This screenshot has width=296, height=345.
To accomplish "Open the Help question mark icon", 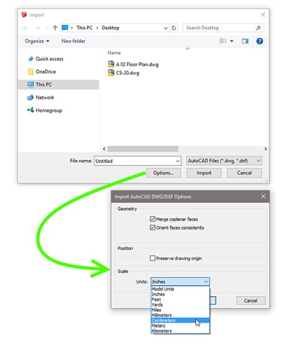I will 260,41.
